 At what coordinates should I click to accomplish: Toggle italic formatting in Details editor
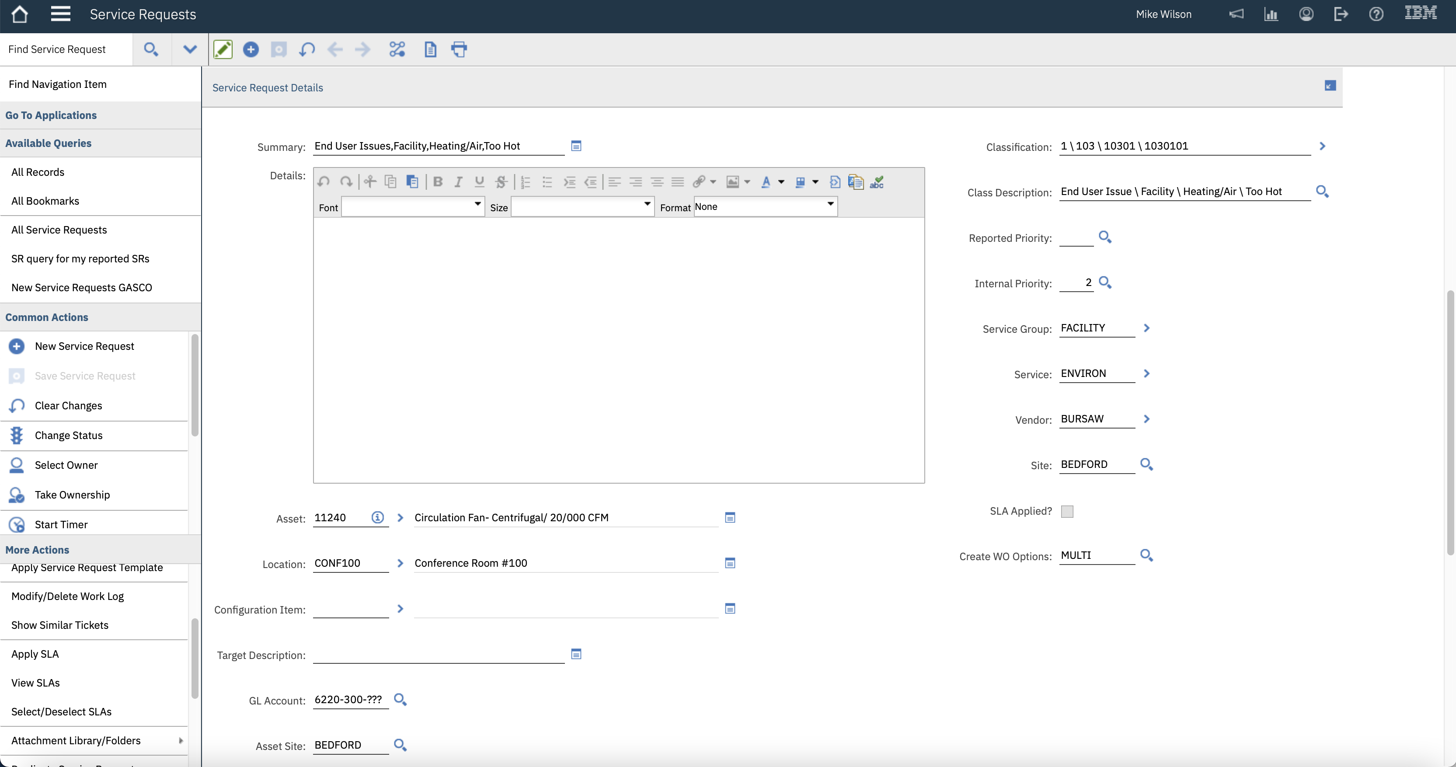coord(458,181)
